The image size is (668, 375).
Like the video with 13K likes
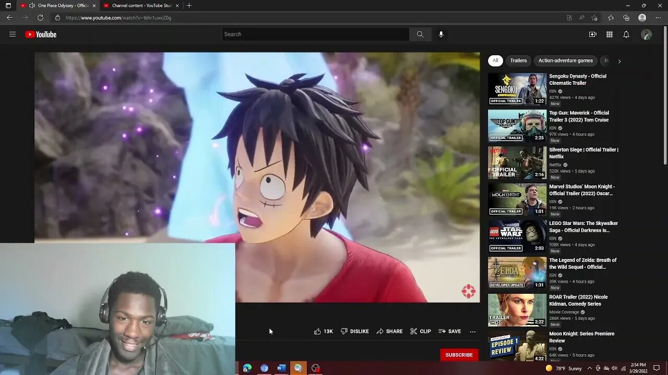tap(324, 331)
